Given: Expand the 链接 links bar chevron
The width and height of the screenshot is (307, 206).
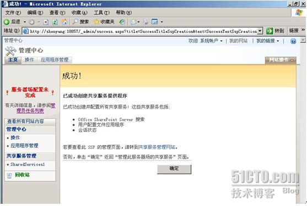Looking at the screenshot, I should (303, 30).
